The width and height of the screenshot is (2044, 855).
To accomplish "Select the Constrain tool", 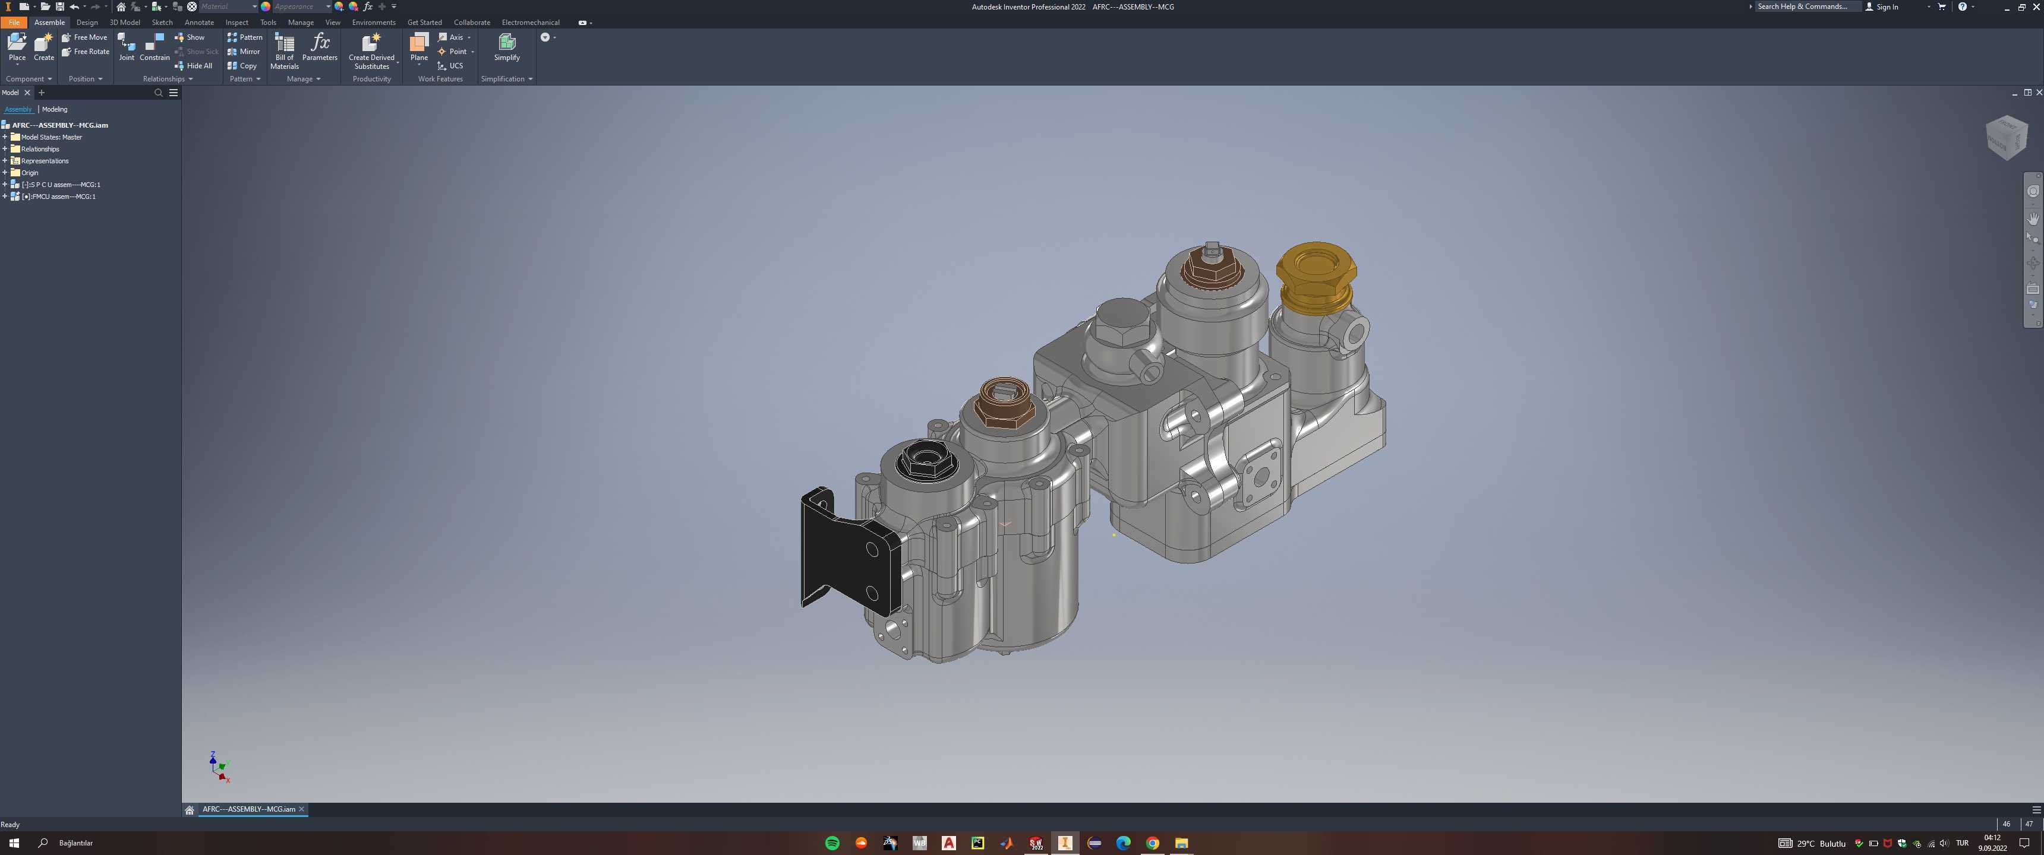I will point(154,47).
